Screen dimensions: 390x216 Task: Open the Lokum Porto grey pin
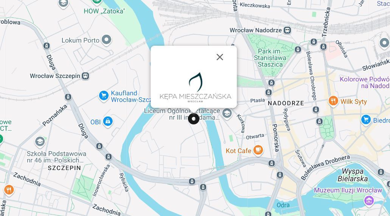pyautogui.click(x=106, y=40)
